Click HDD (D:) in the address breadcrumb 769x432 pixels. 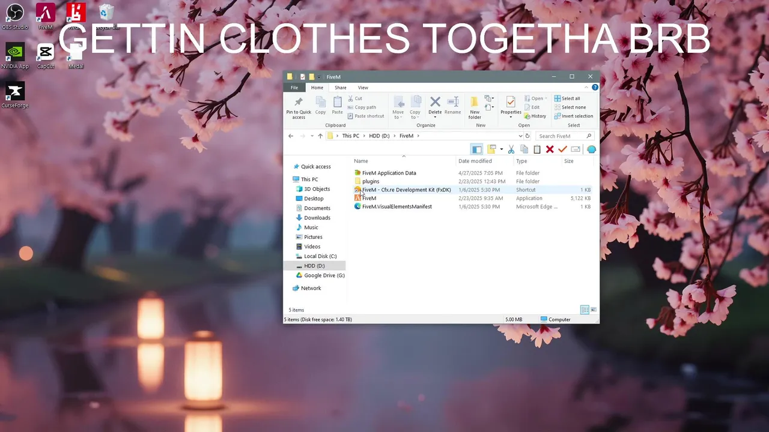379,136
